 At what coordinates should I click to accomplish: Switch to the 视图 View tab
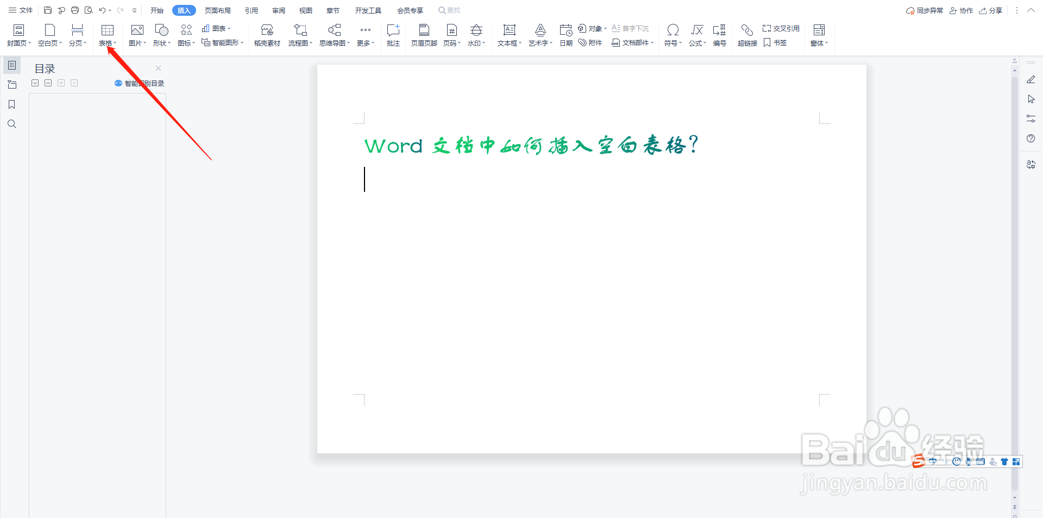pyautogui.click(x=306, y=10)
